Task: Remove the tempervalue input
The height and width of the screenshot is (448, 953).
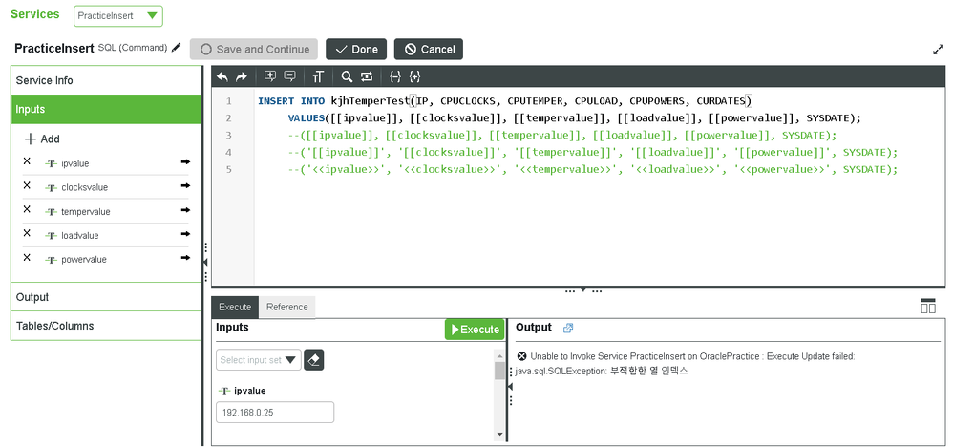Action: (x=27, y=210)
